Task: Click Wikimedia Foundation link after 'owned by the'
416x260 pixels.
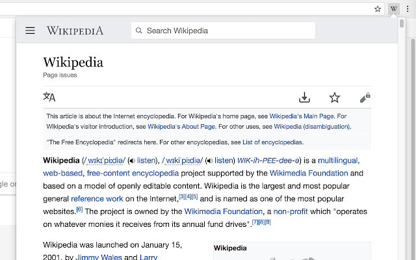Action: click(x=224, y=211)
